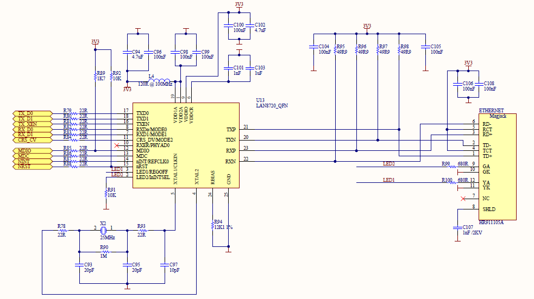This screenshot has height=299, width=534.
Task: Select capacitor C107 1nF/2KV symbol
Action: [x=458, y=228]
